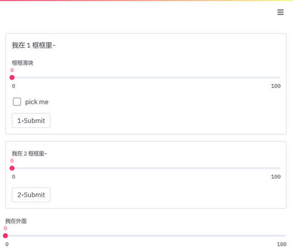The height and width of the screenshot is (251, 293).
Task: Click the 1-Submit button
Action: pyautogui.click(x=31, y=120)
